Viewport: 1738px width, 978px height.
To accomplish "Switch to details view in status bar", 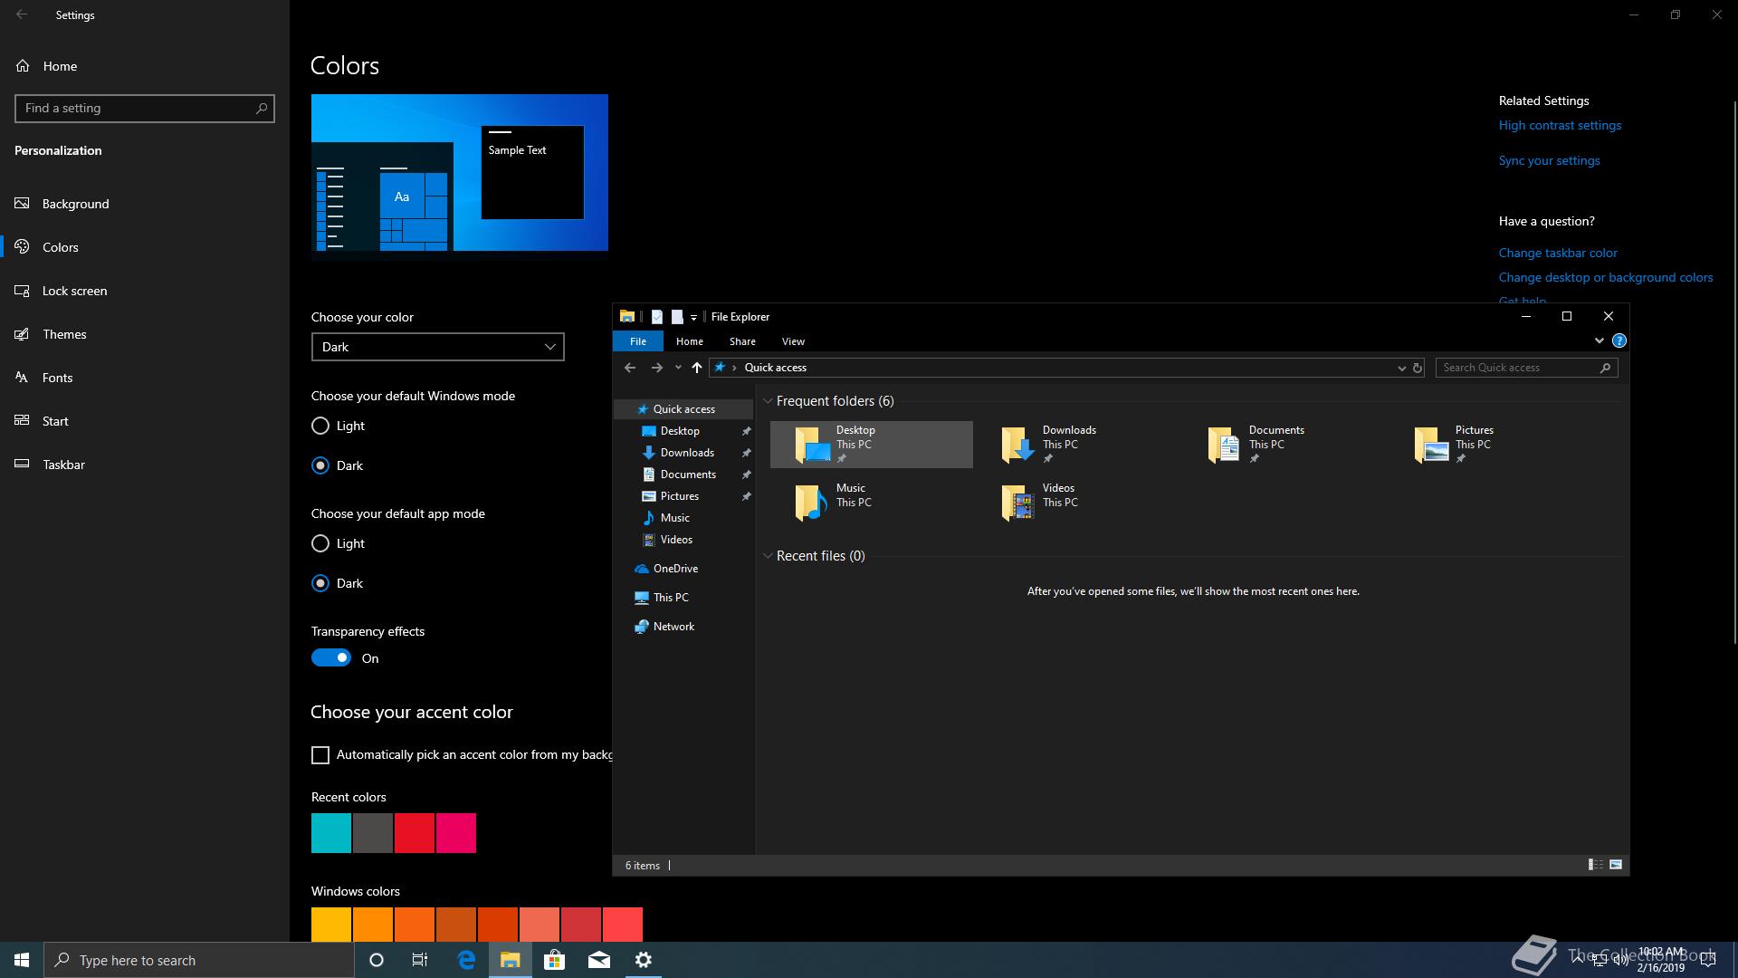I will [x=1596, y=865].
